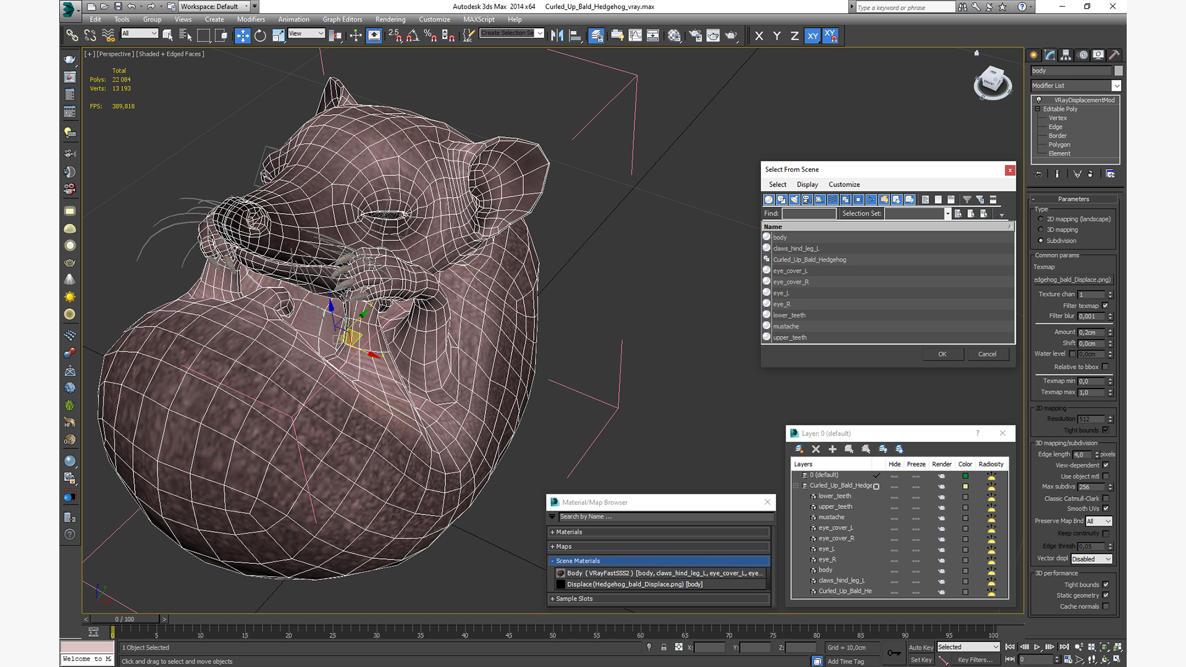Collapse Curled_Up_Bald_Hedgehog layer tree node

coord(796,486)
